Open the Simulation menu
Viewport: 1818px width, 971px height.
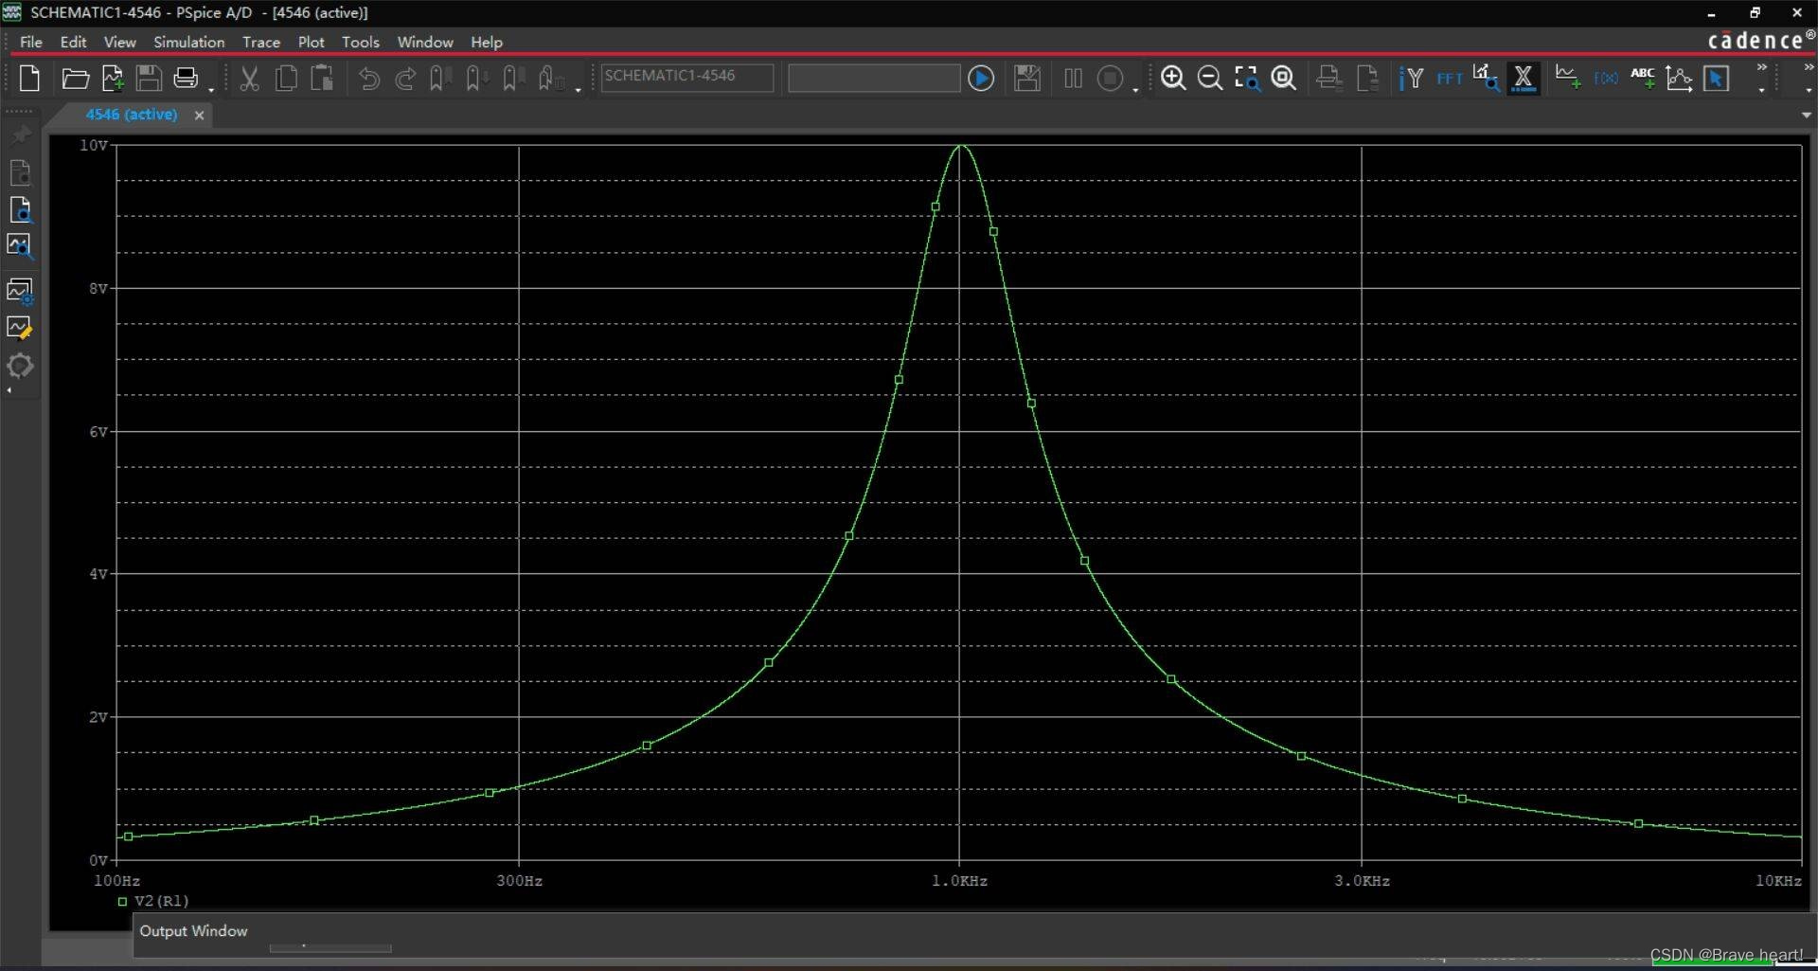[189, 42]
